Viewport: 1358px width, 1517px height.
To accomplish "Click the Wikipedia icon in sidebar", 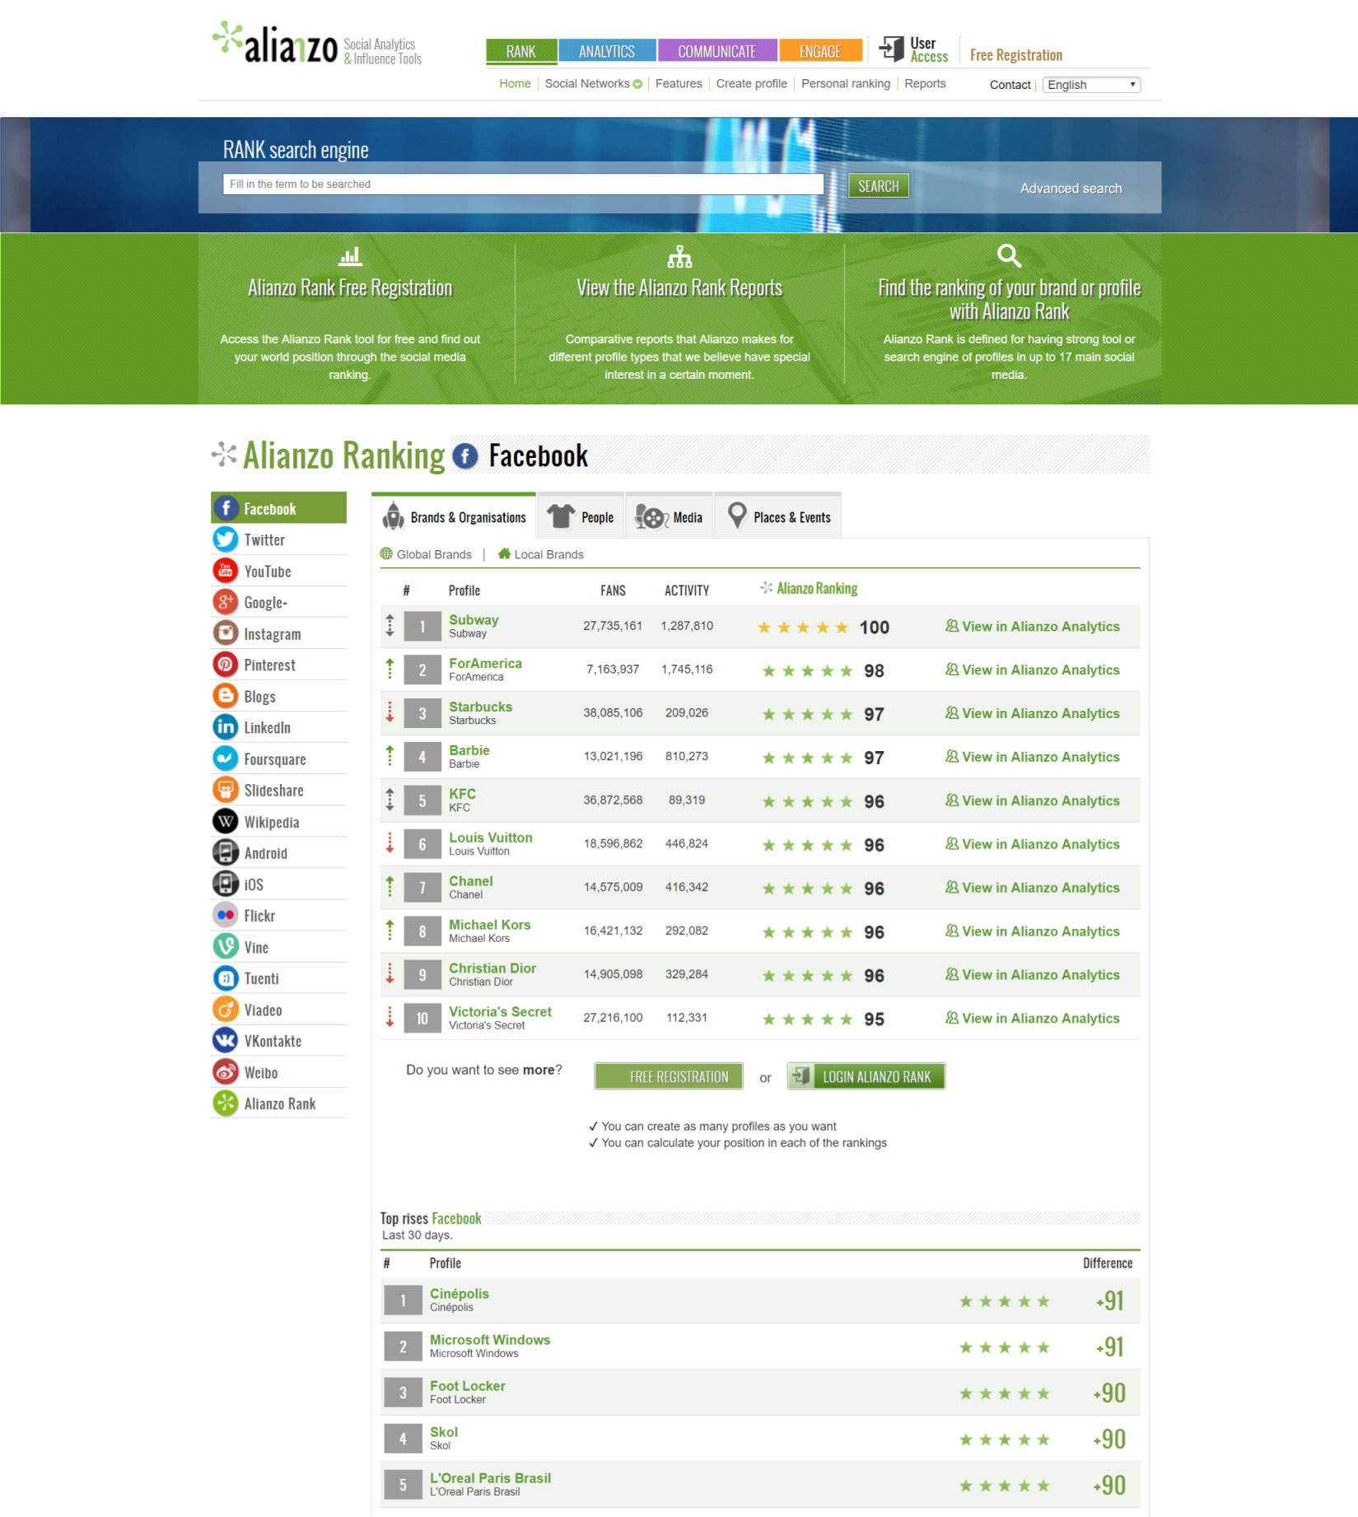I will pyautogui.click(x=225, y=821).
